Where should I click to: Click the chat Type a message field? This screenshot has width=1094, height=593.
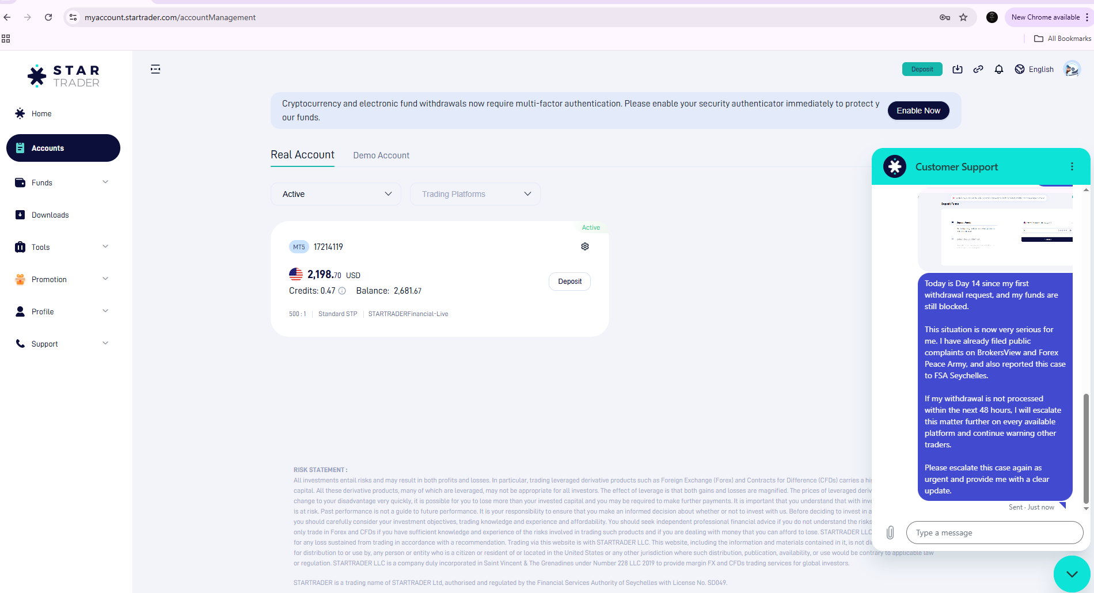995,533
